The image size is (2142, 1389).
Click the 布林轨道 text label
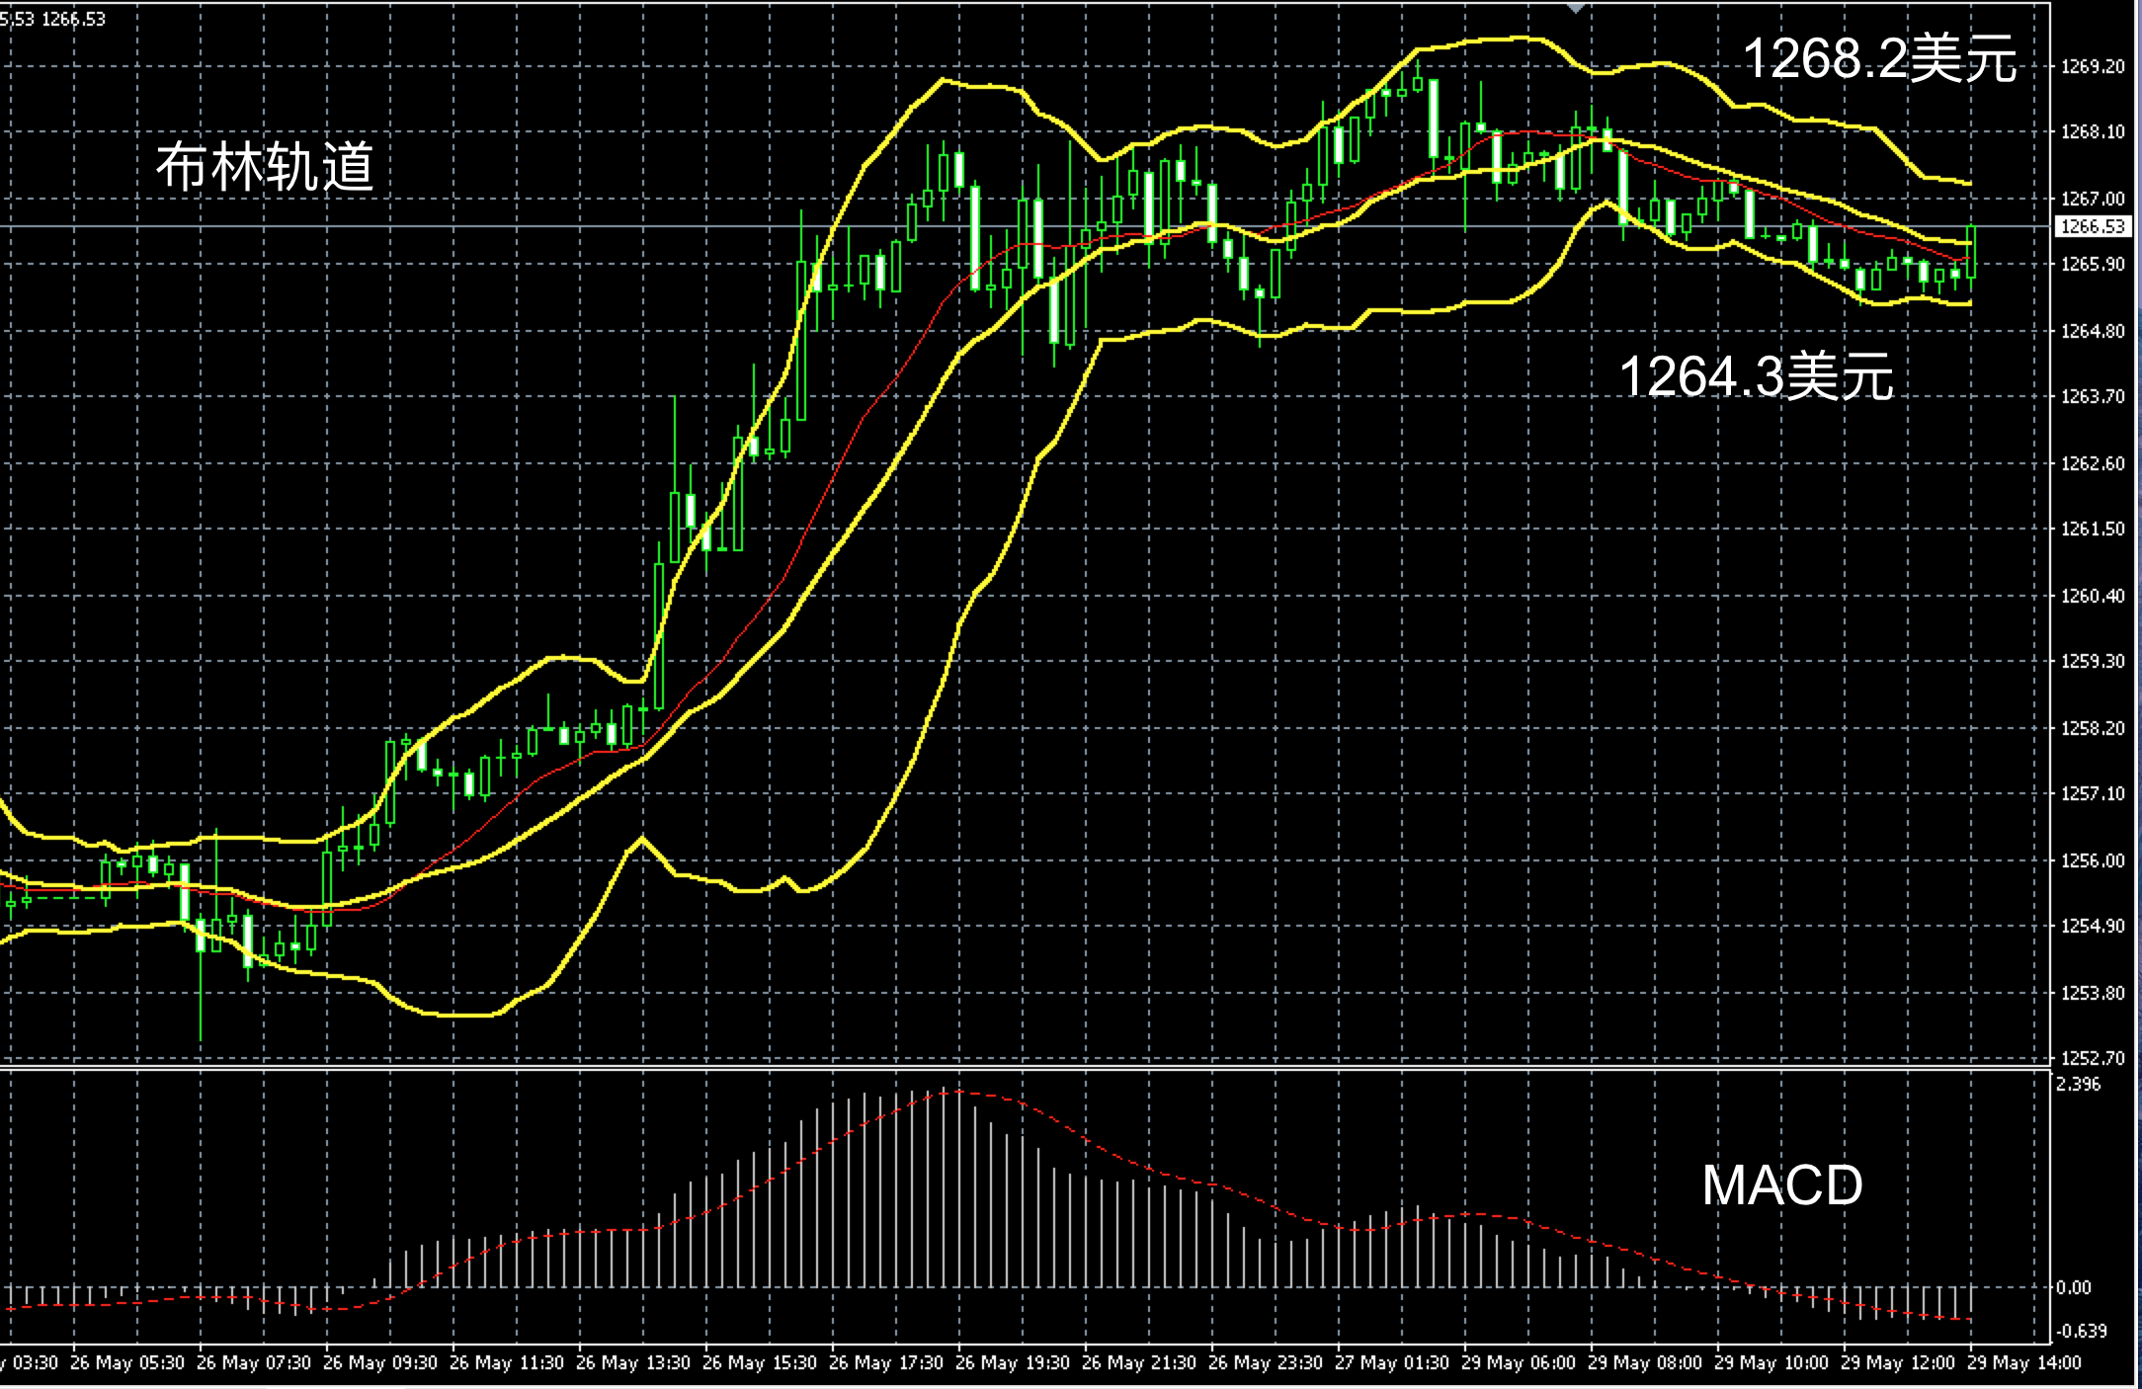click(265, 165)
